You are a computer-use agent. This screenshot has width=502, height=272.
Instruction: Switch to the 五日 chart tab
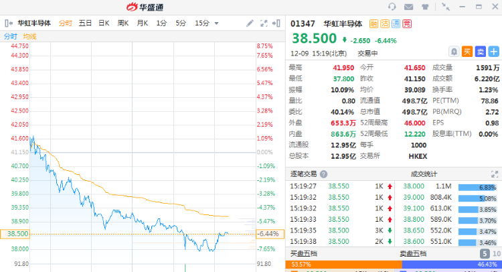point(85,23)
